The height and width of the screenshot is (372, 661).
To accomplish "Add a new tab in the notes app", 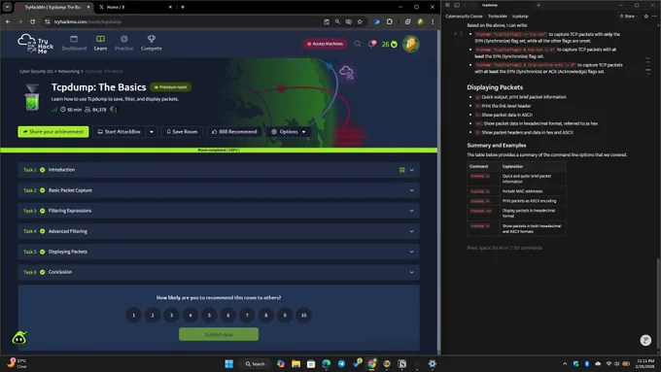I will (539, 5).
